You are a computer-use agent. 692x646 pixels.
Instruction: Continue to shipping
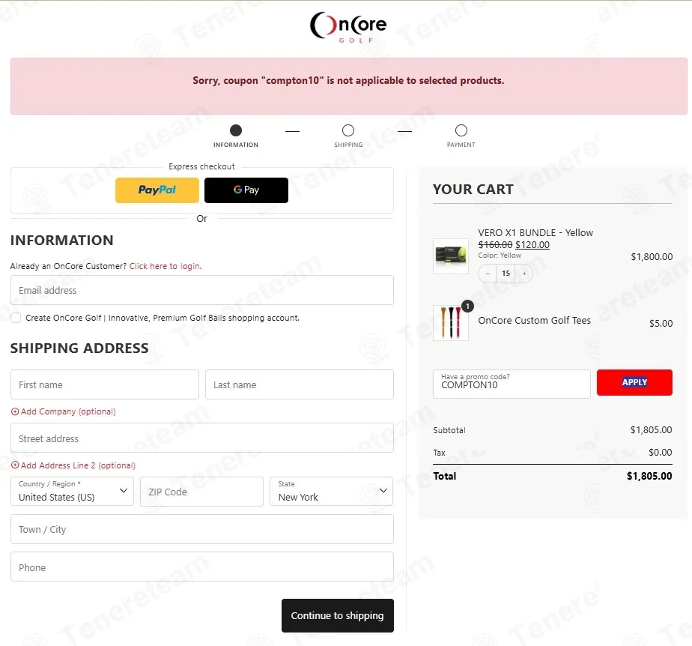click(x=338, y=615)
